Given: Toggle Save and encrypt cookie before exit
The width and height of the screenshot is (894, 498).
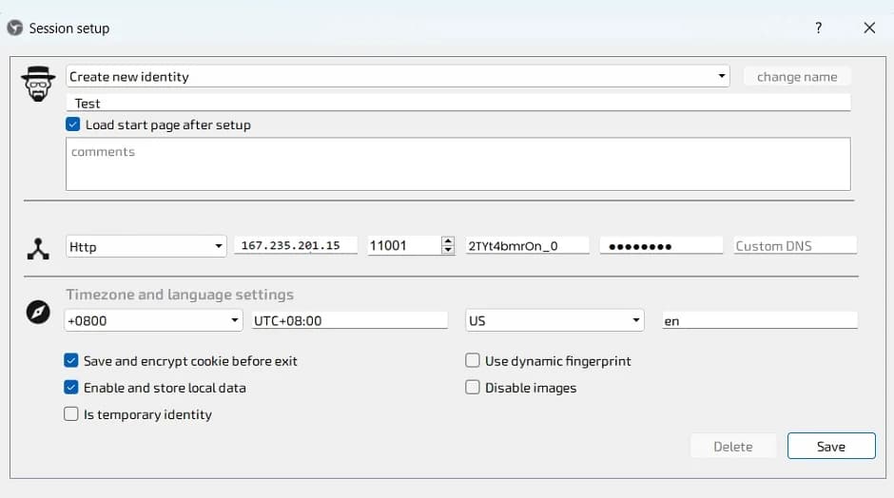Looking at the screenshot, I should (71, 361).
